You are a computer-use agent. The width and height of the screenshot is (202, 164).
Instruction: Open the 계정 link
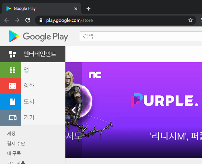tap(11, 133)
